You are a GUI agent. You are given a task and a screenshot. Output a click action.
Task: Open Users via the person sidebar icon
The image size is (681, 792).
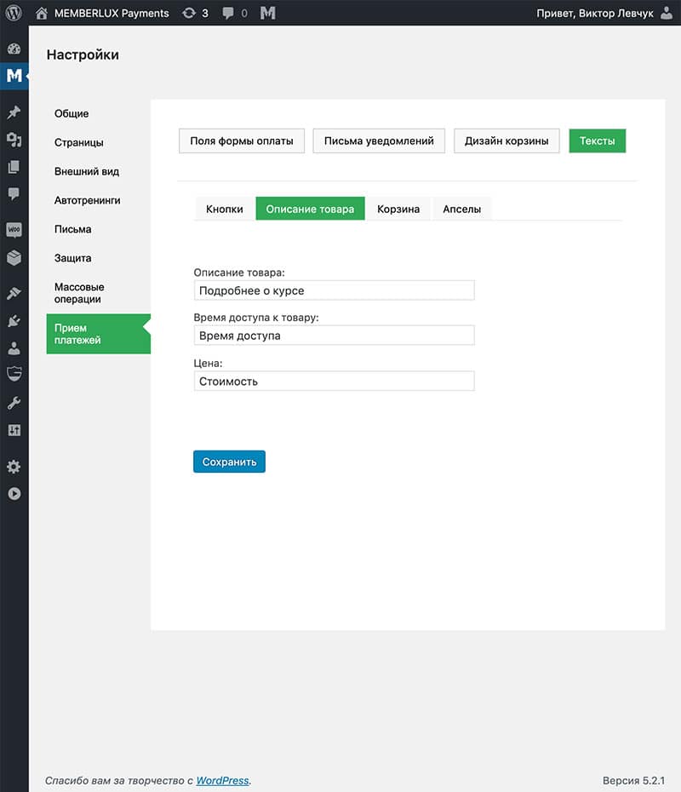(x=14, y=347)
